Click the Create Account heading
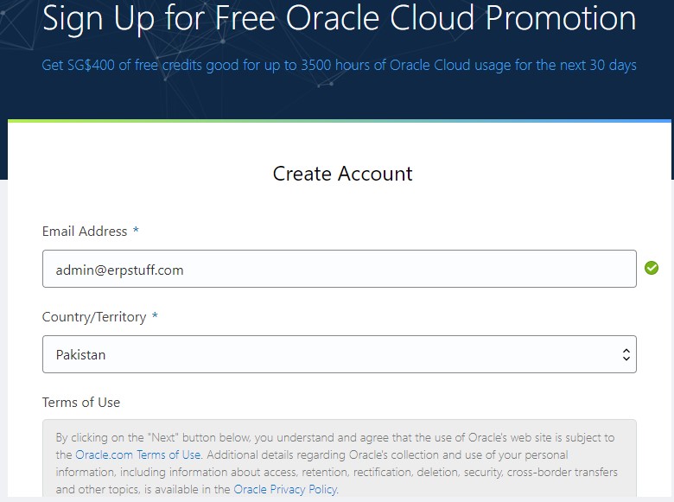This screenshot has height=502, width=674. click(x=342, y=174)
